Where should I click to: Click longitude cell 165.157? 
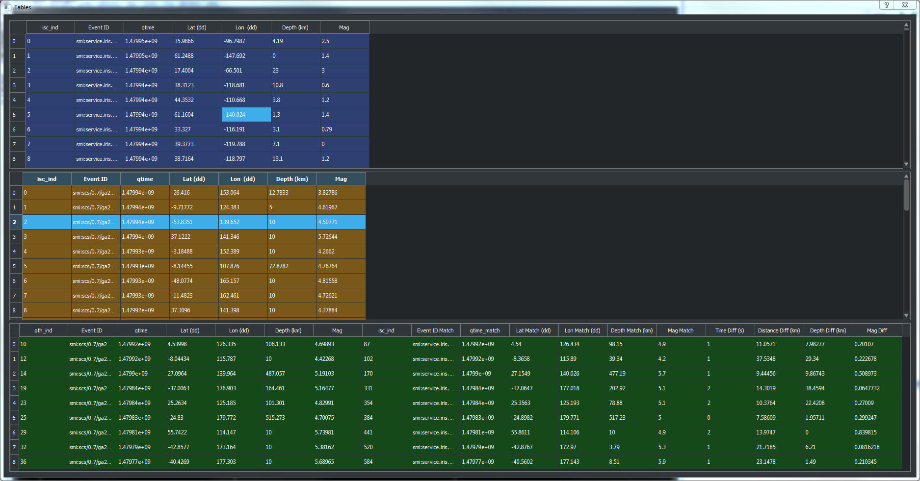pos(243,281)
